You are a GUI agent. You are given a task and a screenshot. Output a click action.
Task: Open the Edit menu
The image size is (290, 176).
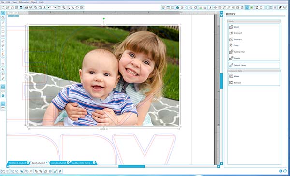8,2
